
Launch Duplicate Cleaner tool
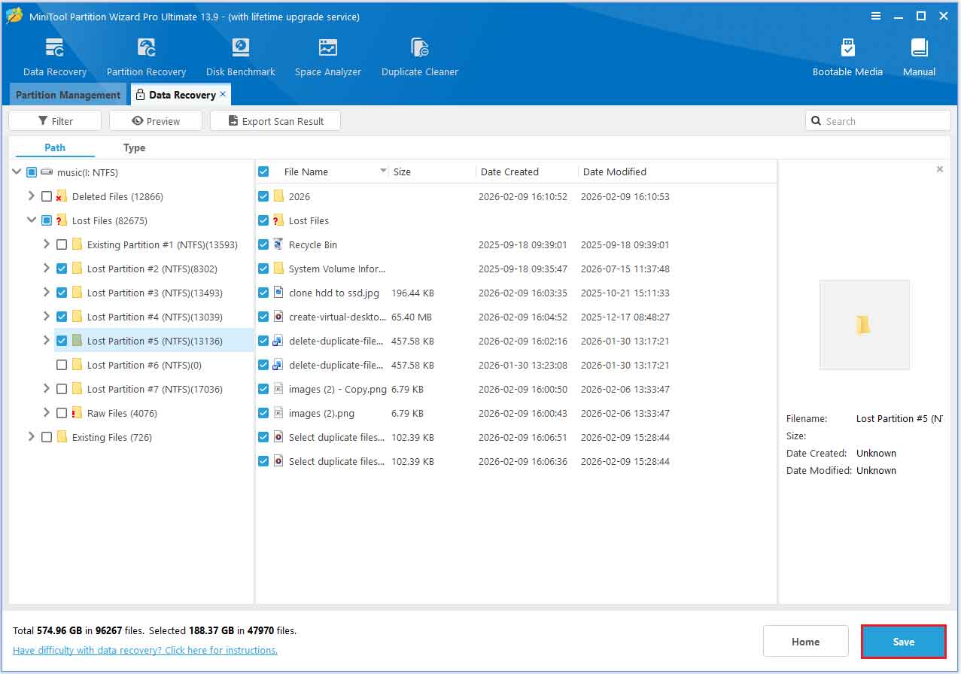[x=420, y=48]
